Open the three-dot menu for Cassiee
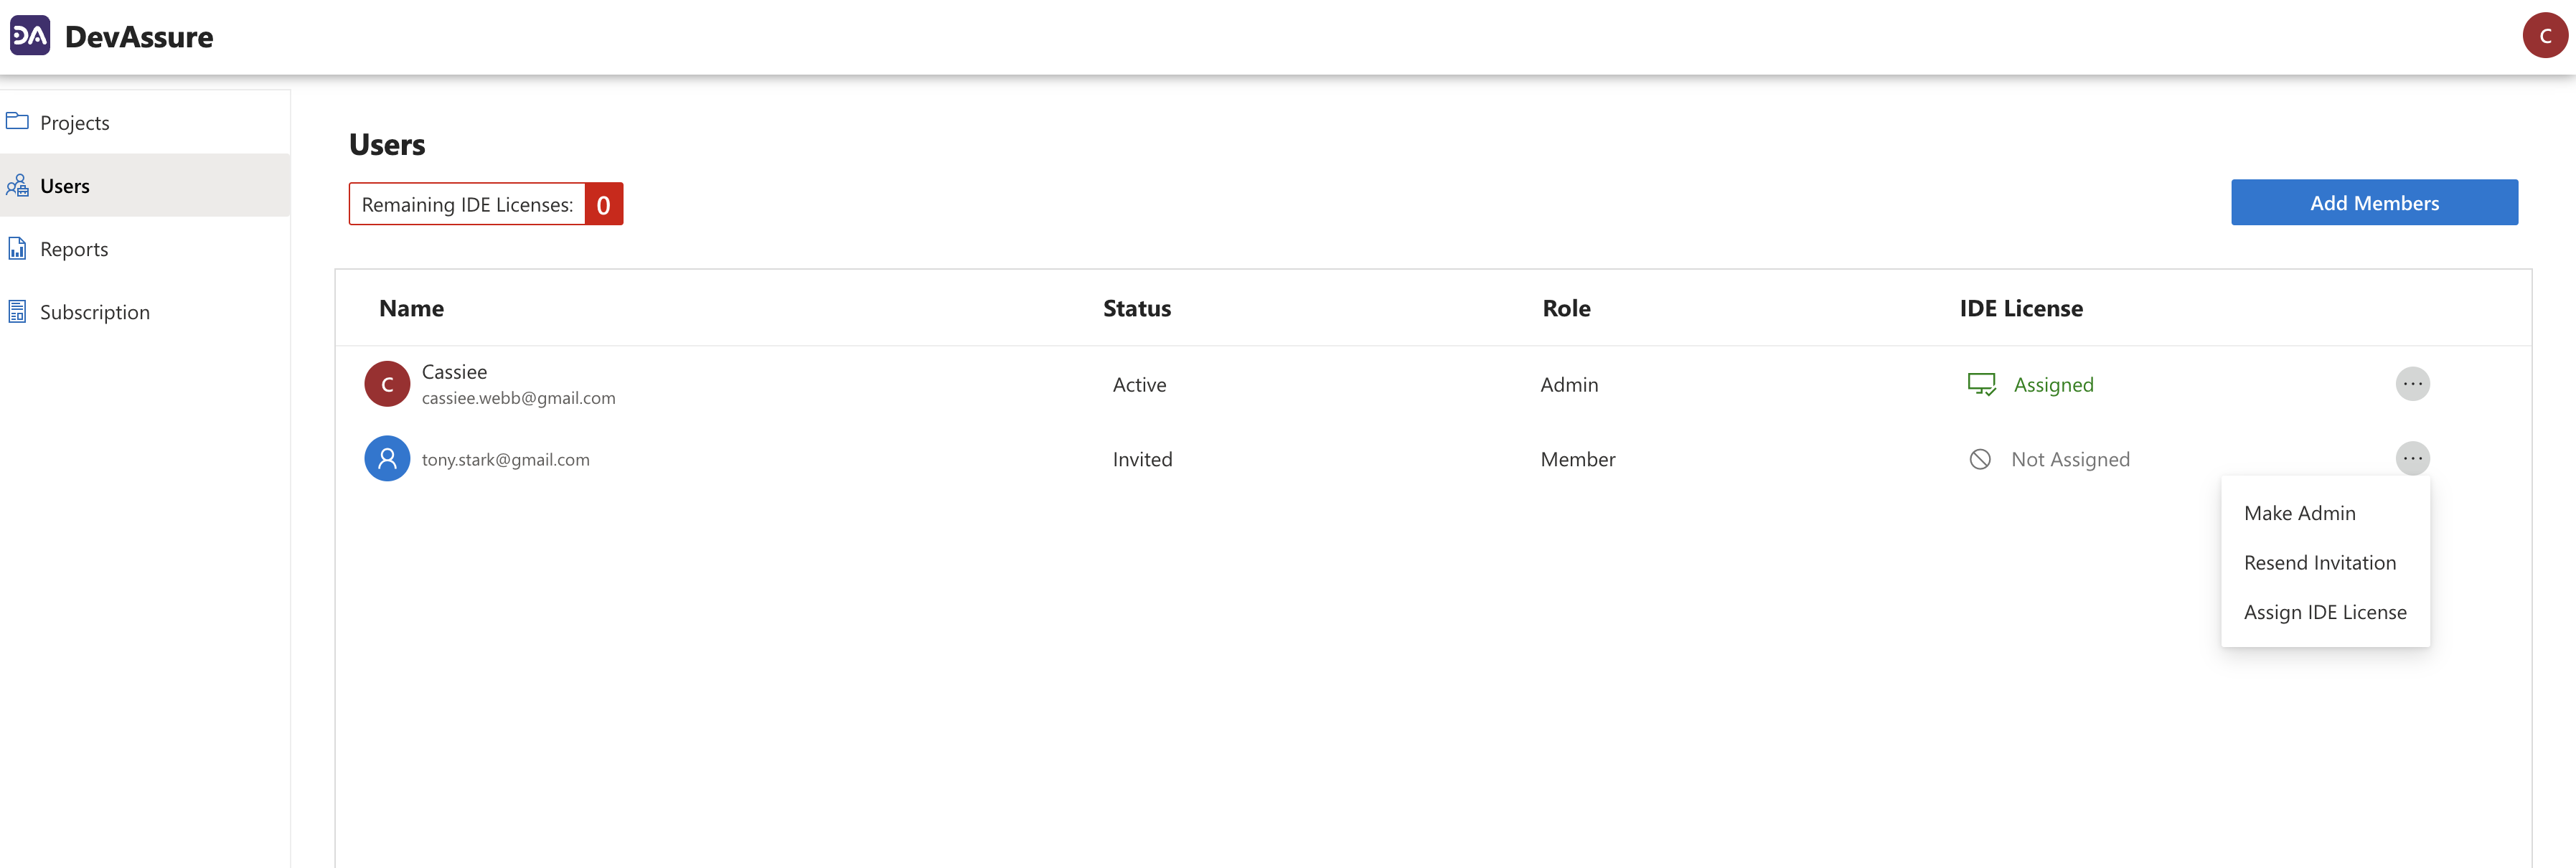Image resolution: width=2576 pixels, height=868 pixels. 2412,384
